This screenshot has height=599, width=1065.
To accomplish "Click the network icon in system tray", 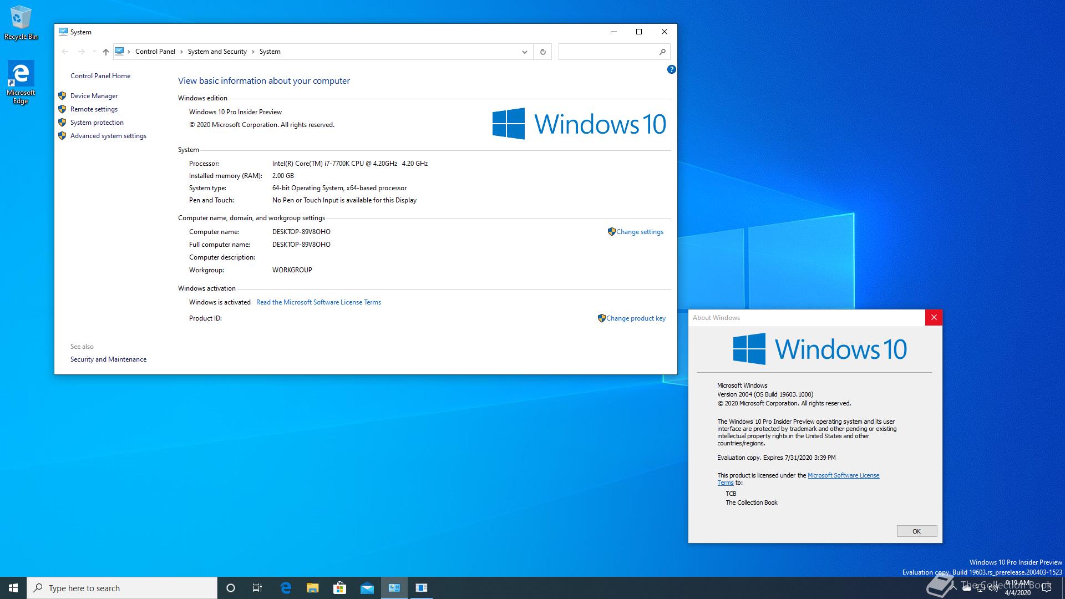I will tap(980, 588).
